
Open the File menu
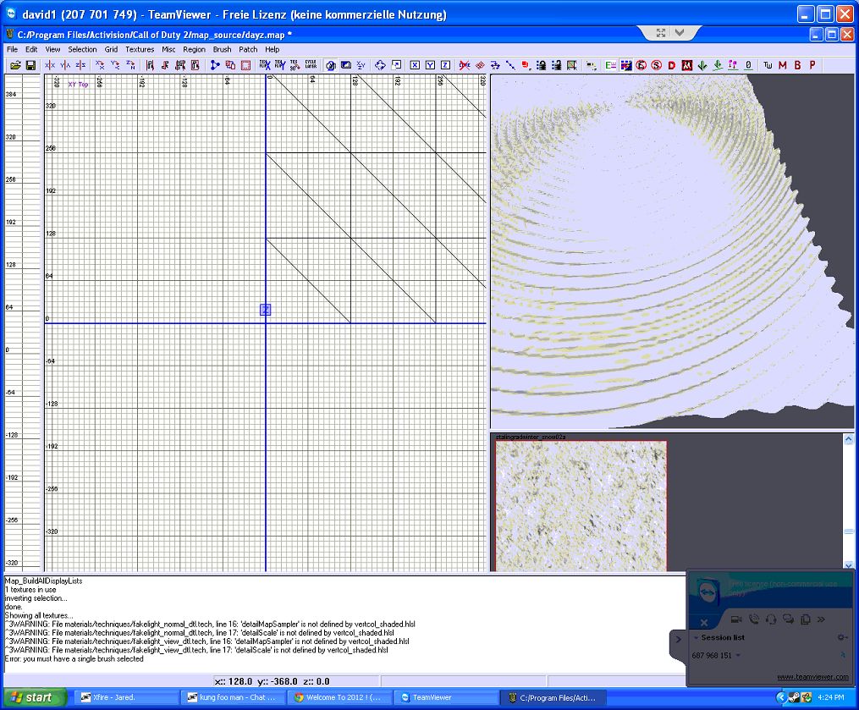(12, 49)
